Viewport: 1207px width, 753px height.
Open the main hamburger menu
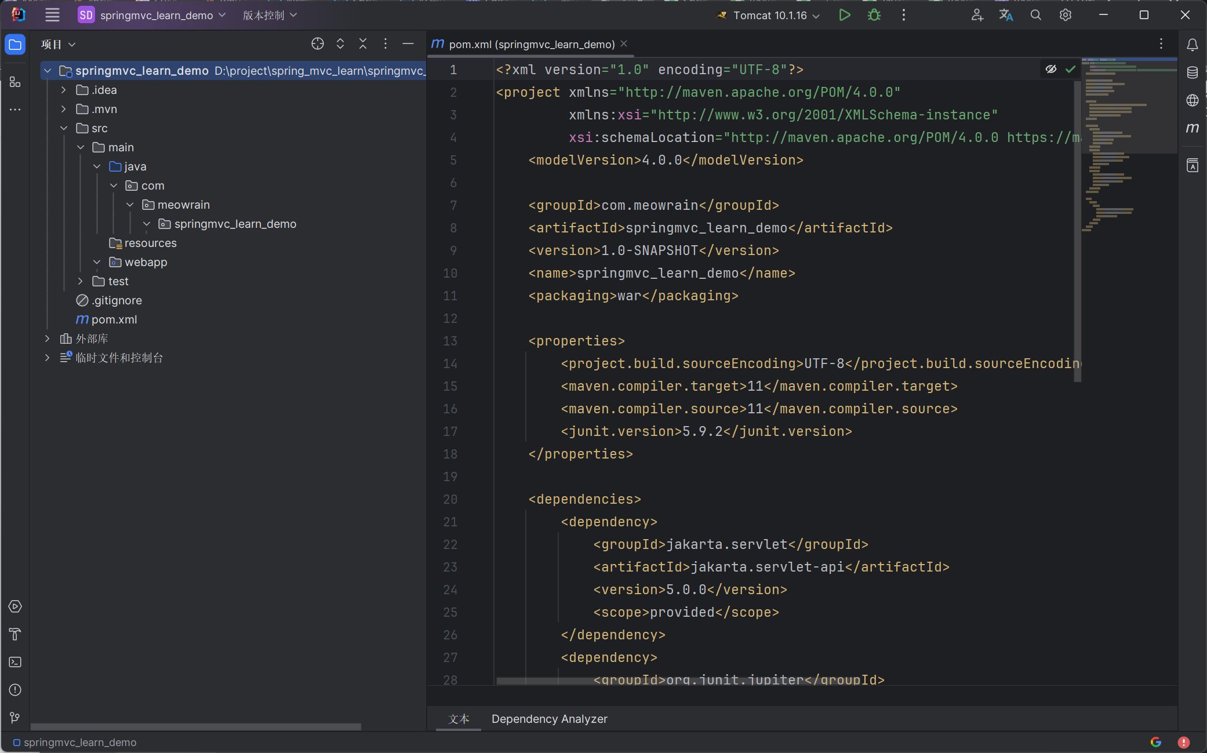52,16
